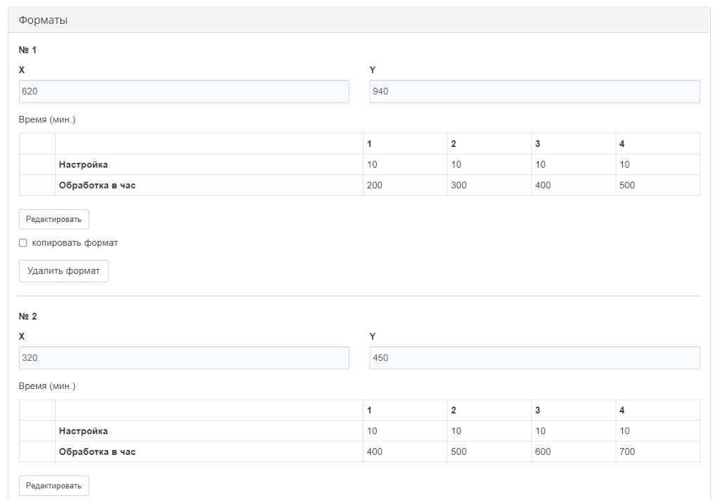Click Обработка в час label in format № 2 table
720x500 pixels.
[97, 452]
